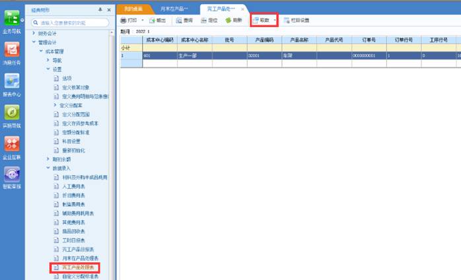Open the 智能客服 sidebar icon

(11, 177)
